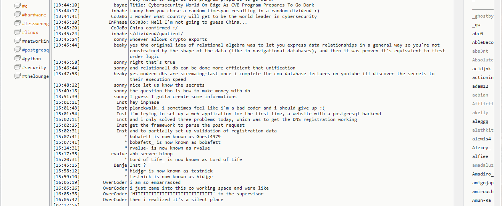Select the #linux channel label
Image resolution: width=502 pixels, height=206 pixels.
click(x=30, y=32)
